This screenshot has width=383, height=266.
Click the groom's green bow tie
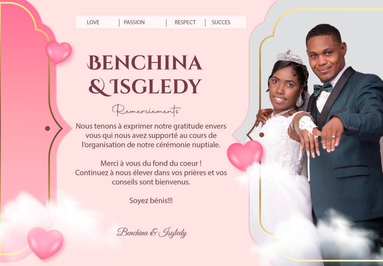pyautogui.click(x=323, y=89)
